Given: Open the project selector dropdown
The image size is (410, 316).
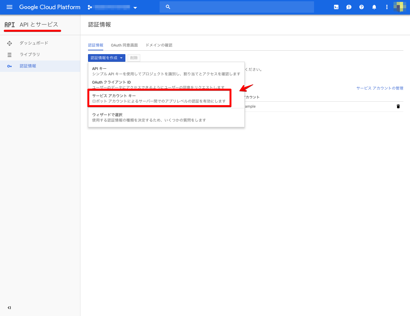Looking at the screenshot, I should [113, 7].
